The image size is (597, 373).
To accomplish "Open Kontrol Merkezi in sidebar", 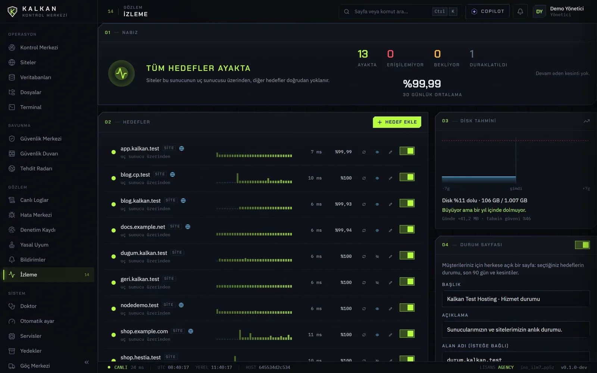I will [49, 47].
